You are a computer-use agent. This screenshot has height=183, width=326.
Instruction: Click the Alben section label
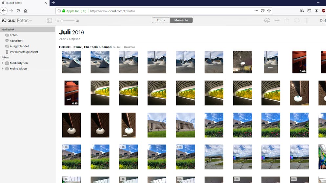pos(5,58)
